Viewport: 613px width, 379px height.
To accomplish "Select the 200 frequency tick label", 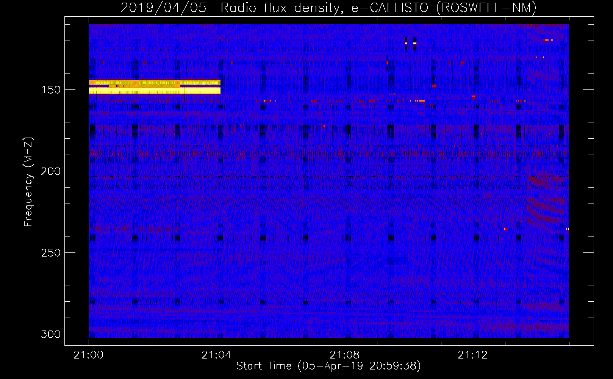I will pyautogui.click(x=51, y=171).
